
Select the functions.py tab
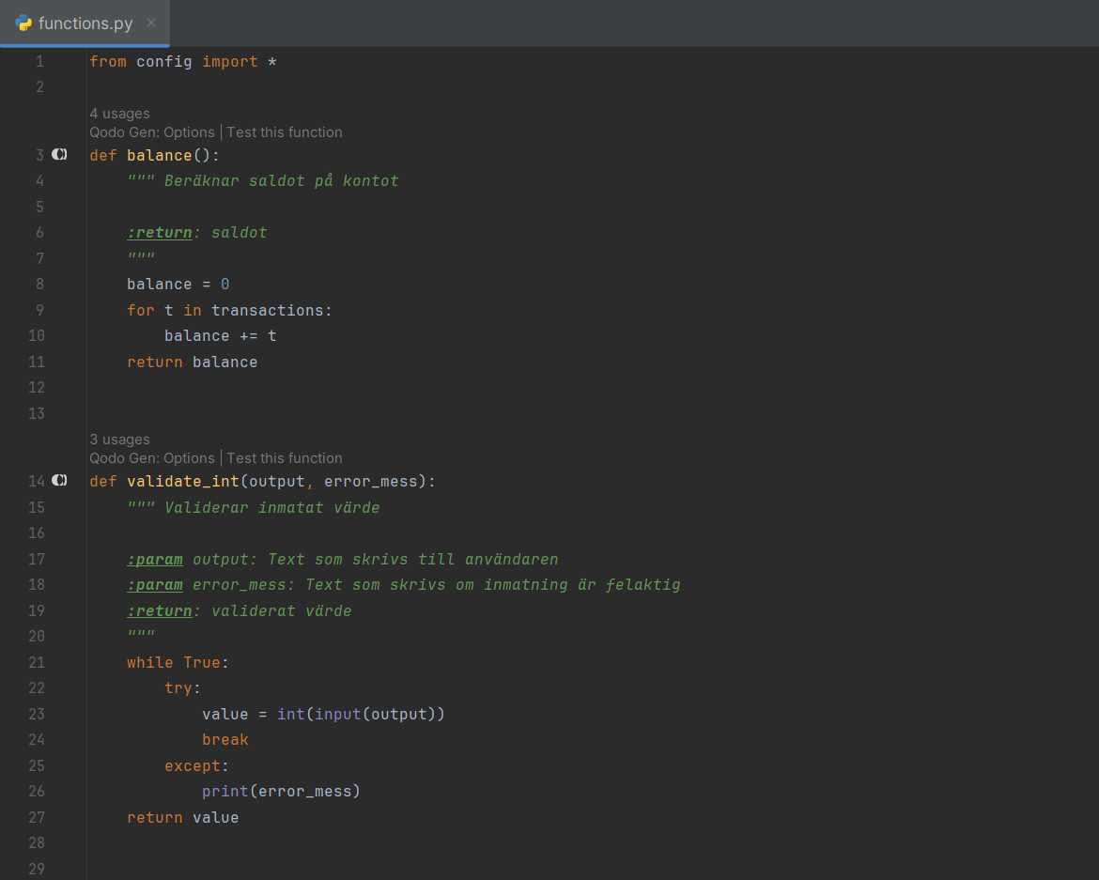85,23
